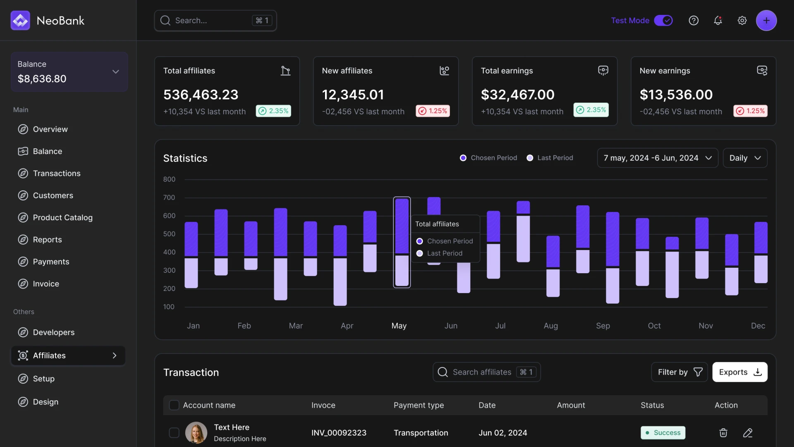Open the Daily interval dropdown

(x=745, y=158)
